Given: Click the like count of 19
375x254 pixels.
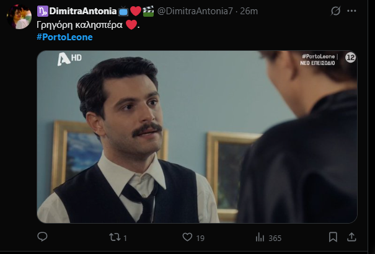Looking at the screenshot, I should 201,238.
